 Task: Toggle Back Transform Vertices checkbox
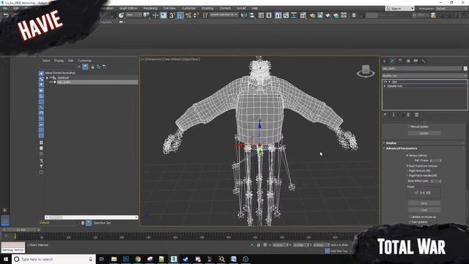pyautogui.click(x=407, y=166)
